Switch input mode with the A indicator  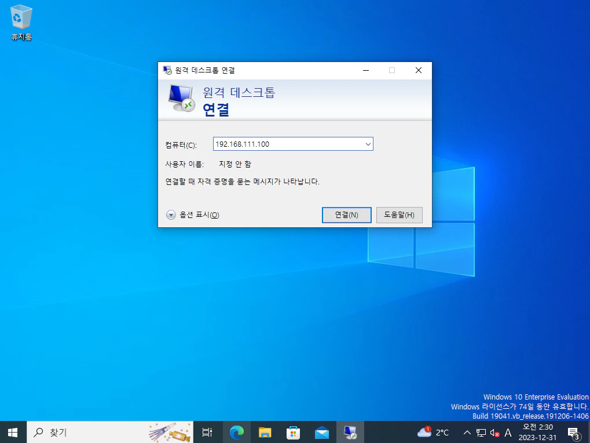508,433
